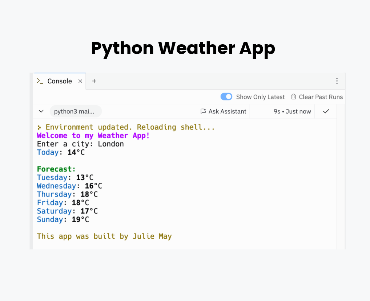
Task: Click the Julie May credit line
Action: [x=104, y=236]
